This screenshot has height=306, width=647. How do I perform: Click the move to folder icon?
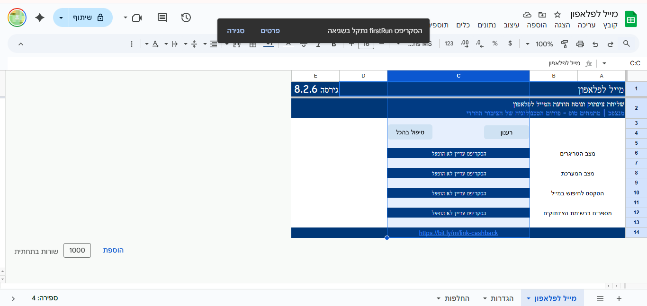tap(542, 15)
